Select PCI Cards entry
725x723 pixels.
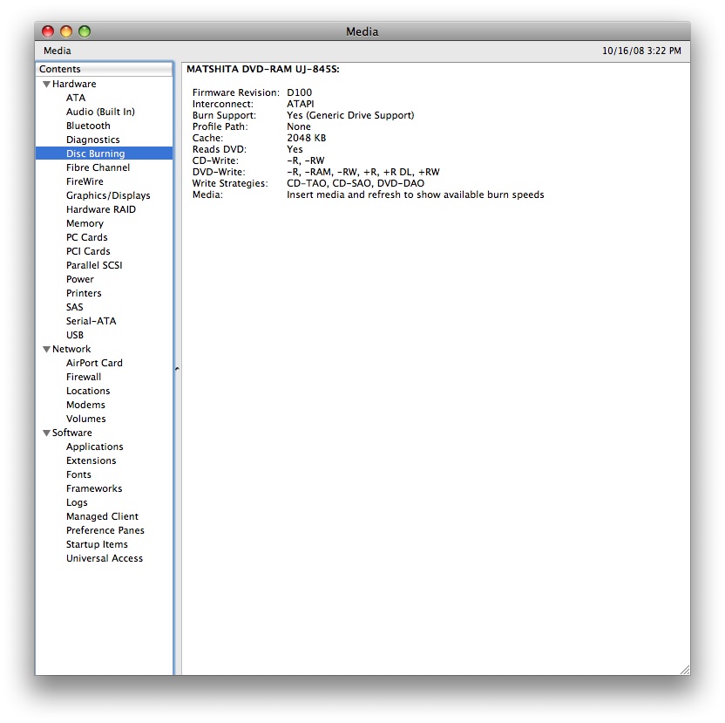[88, 251]
